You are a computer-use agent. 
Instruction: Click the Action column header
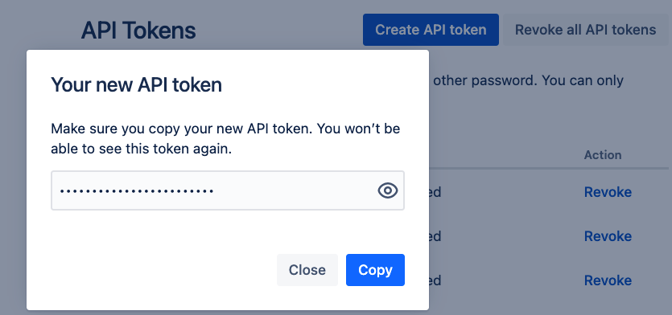pyautogui.click(x=603, y=155)
